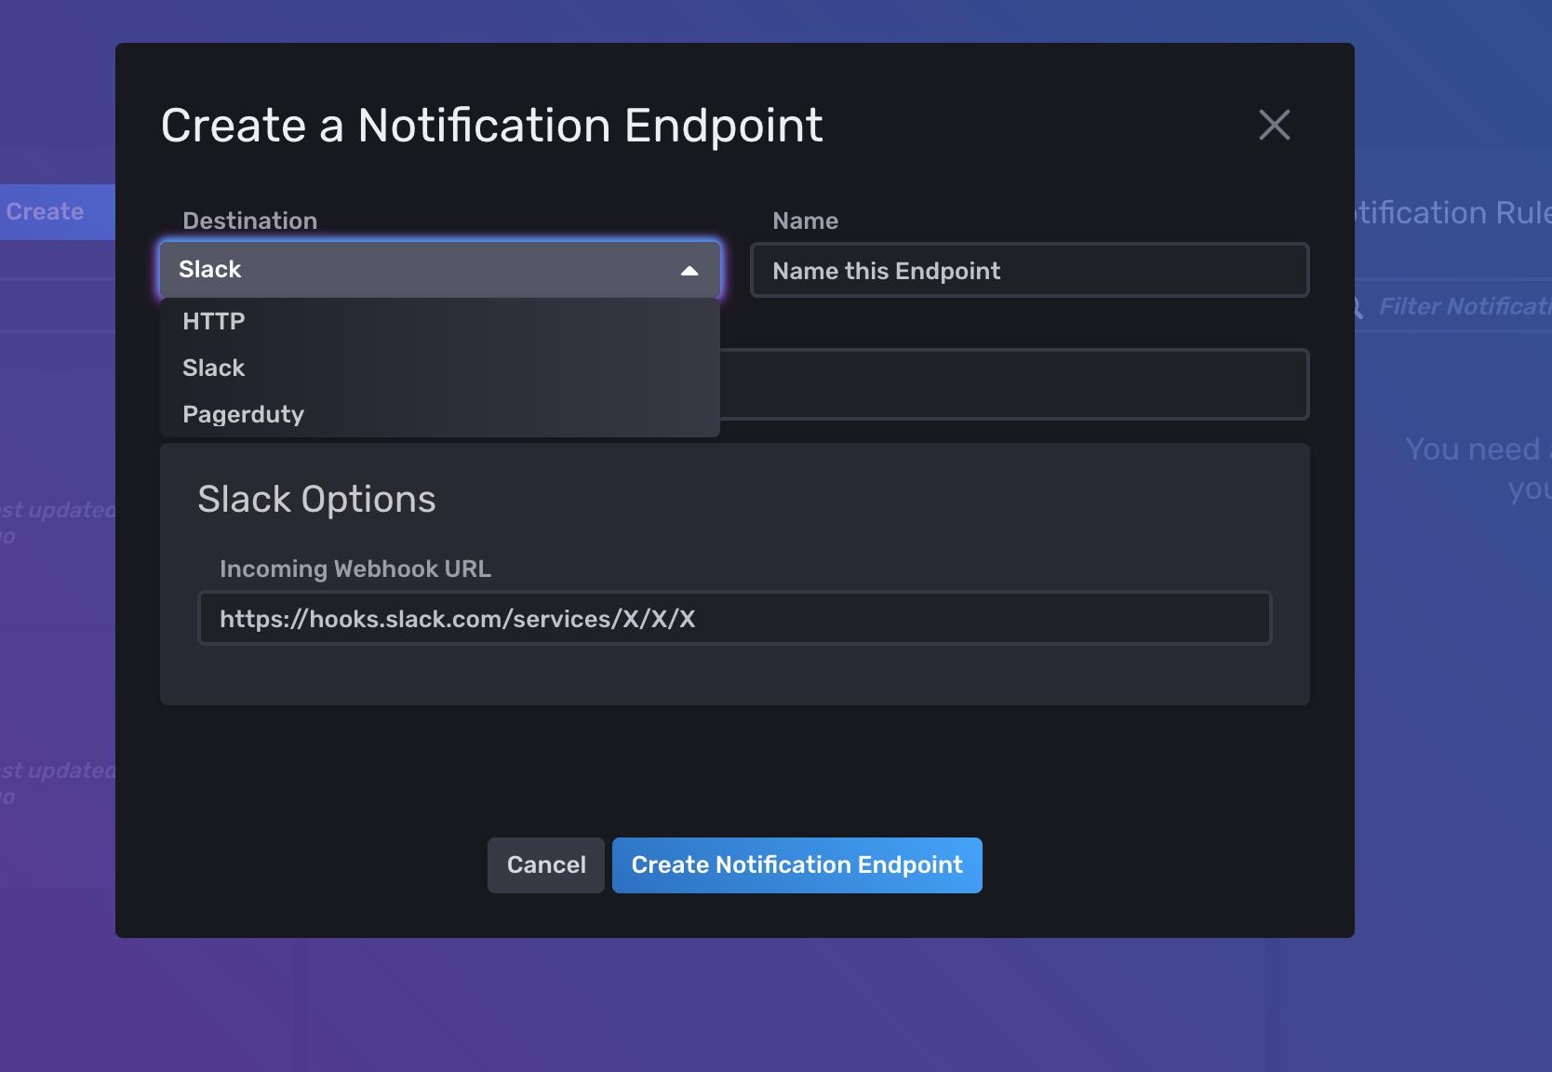Screen dimensions: 1552x1072
Task: Open the Destination combo box
Action: pyautogui.click(x=439, y=270)
